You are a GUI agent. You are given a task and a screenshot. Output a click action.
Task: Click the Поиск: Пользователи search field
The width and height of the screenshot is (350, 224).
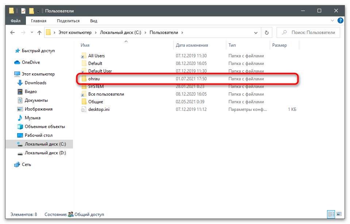click(308, 32)
